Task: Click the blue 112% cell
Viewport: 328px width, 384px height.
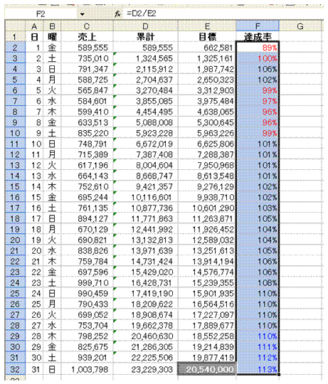Action: (258, 358)
